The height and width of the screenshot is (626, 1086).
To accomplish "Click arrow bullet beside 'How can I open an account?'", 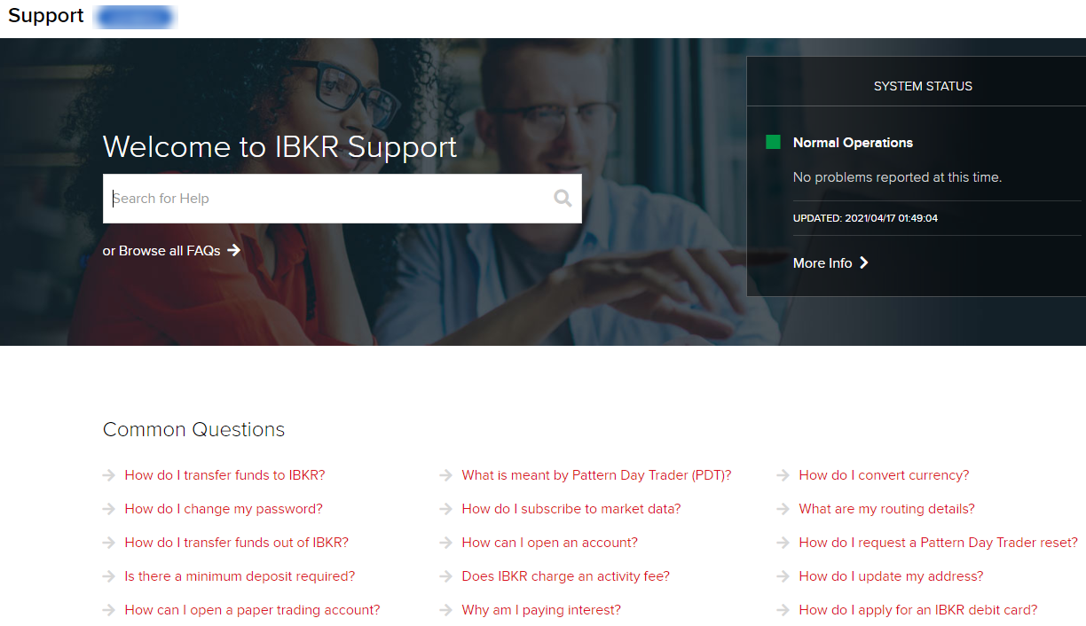I will (x=446, y=543).
